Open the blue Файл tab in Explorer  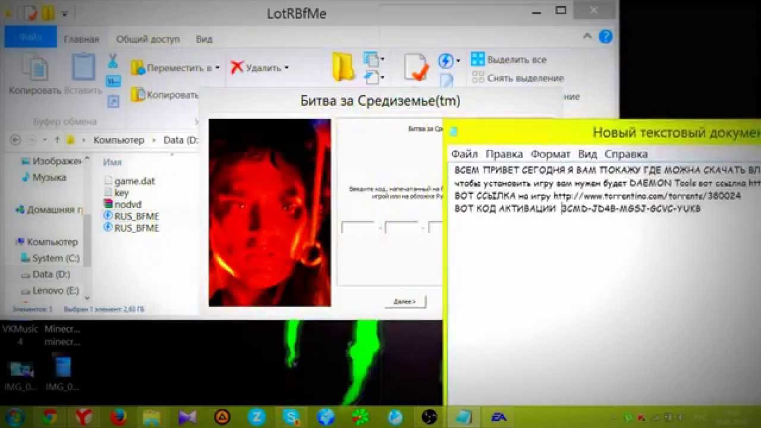[30, 37]
